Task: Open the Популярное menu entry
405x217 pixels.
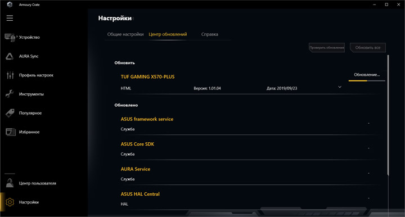Action: tap(30, 113)
